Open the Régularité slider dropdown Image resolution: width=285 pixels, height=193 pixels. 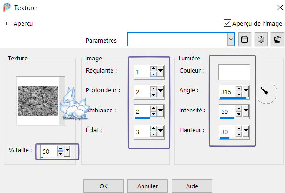click(160, 71)
